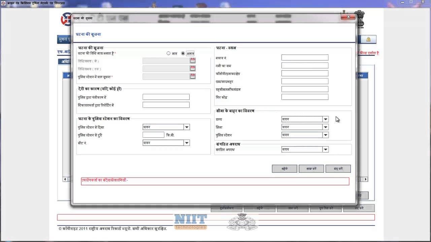Click left scroll arrow in background table
Image resolution: width=431 pixels, height=242 pixels.
click(65, 179)
